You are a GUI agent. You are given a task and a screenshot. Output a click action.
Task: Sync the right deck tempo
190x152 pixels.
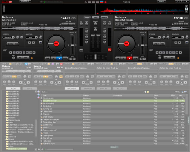tap(135, 58)
